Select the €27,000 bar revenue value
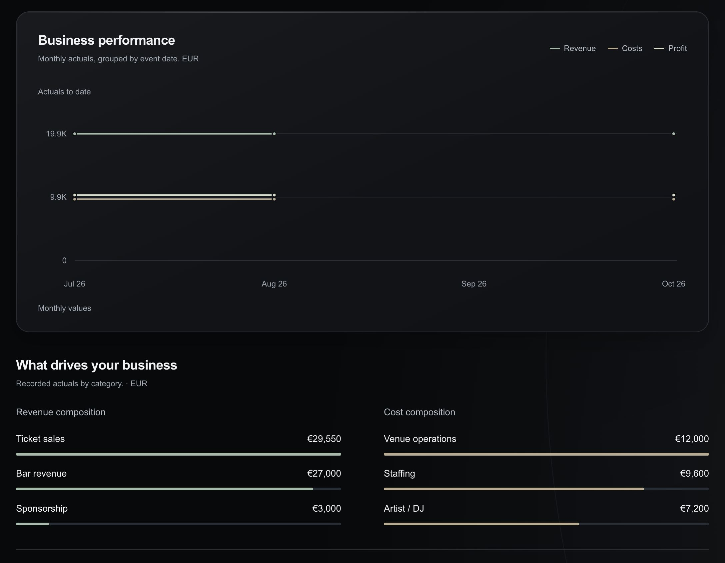The height and width of the screenshot is (563, 725). coord(324,473)
